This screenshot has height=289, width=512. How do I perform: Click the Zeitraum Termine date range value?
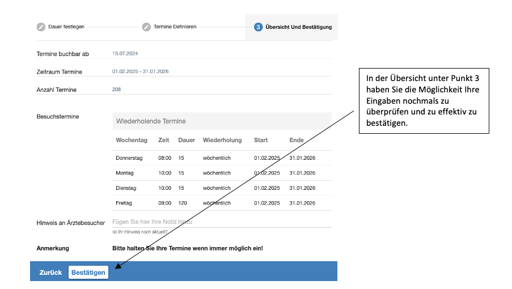pos(140,71)
